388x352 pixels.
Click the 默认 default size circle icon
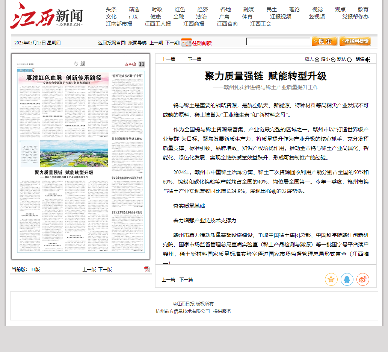pyautogui.click(x=349, y=60)
